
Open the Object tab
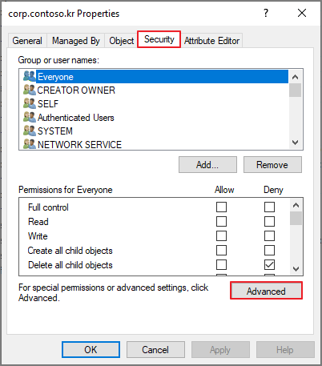[x=122, y=41]
